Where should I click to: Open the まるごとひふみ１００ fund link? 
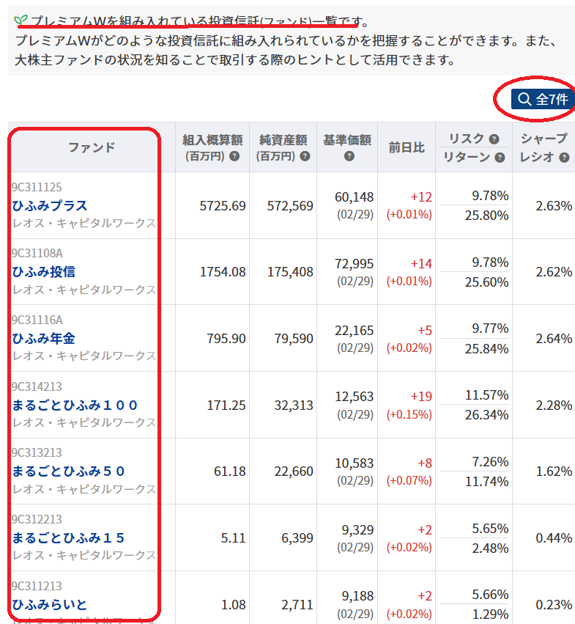click(x=75, y=405)
